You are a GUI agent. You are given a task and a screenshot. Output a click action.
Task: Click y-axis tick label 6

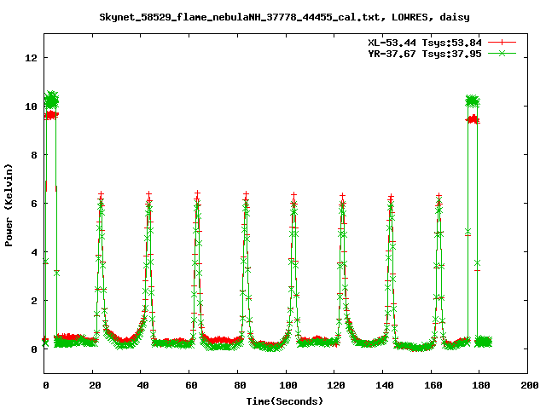34,204
